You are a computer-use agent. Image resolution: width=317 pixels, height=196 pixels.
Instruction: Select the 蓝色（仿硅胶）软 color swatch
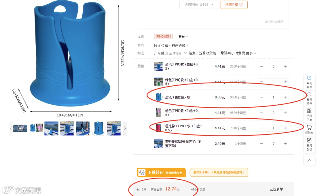[x=158, y=97]
